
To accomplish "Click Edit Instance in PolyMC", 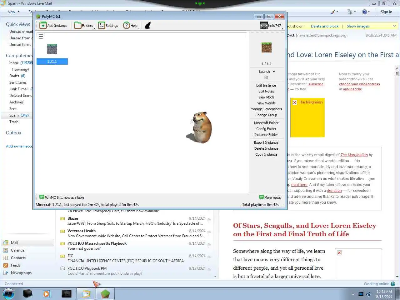I will click(x=266, y=85).
